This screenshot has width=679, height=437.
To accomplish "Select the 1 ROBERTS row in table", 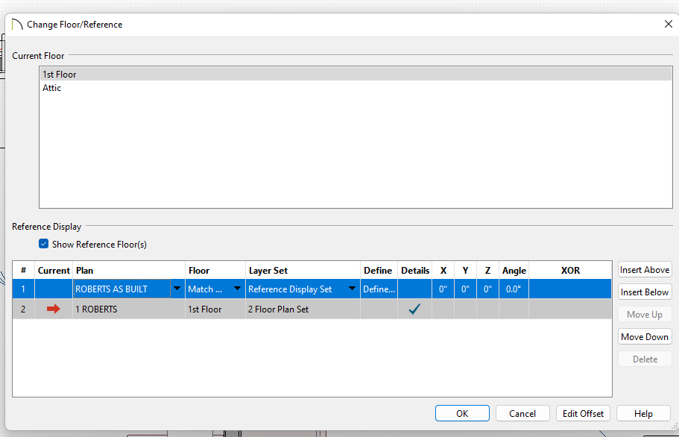I will coord(127,309).
